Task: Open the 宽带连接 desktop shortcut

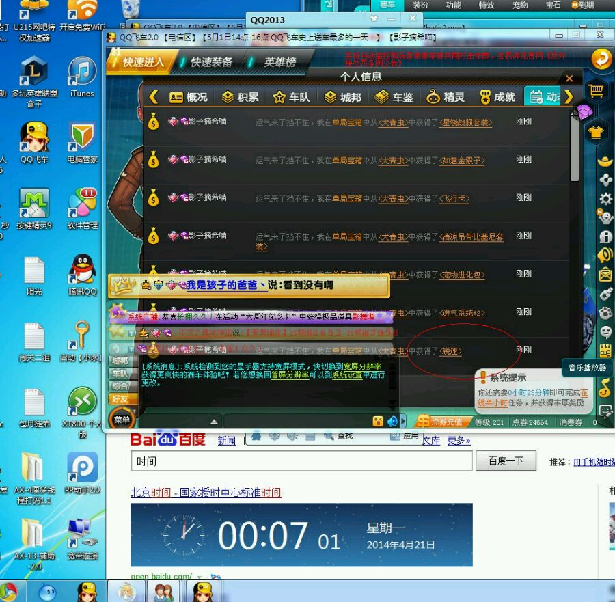Action: coord(82,539)
